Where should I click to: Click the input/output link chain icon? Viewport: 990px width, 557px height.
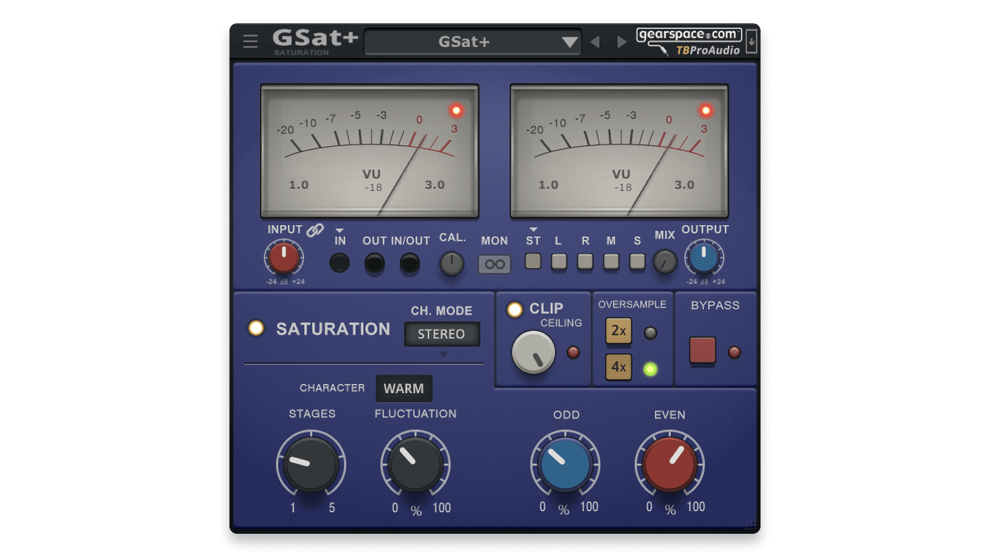click(315, 230)
